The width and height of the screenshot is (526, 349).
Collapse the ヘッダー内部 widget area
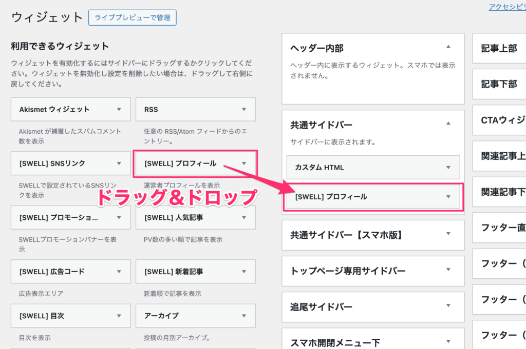448,47
